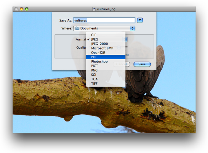The image size is (208, 153).
Task: Click the Save As filename field
Action: [x=104, y=20]
